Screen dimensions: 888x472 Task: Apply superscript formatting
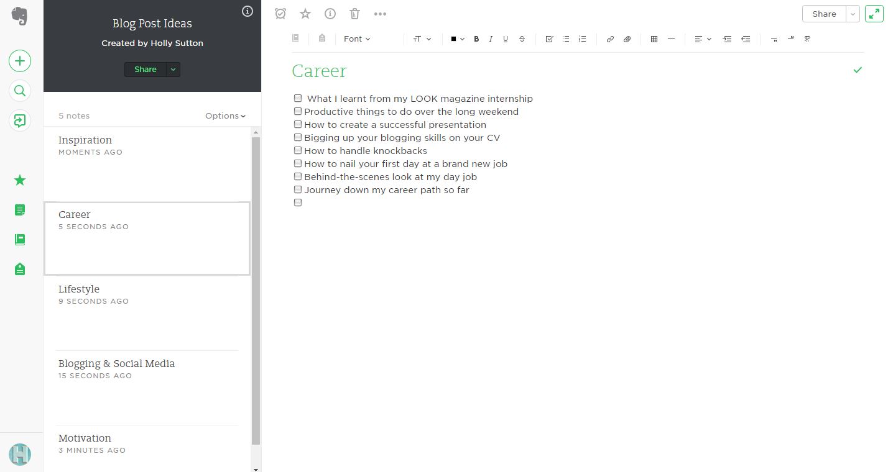pos(791,39)
